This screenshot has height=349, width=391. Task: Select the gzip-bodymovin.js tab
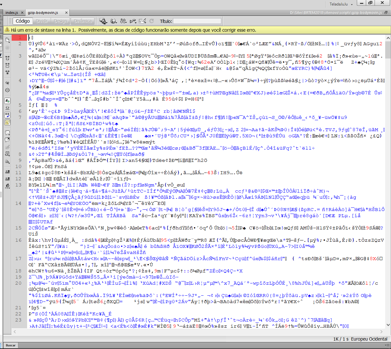[x=43, y=13]
